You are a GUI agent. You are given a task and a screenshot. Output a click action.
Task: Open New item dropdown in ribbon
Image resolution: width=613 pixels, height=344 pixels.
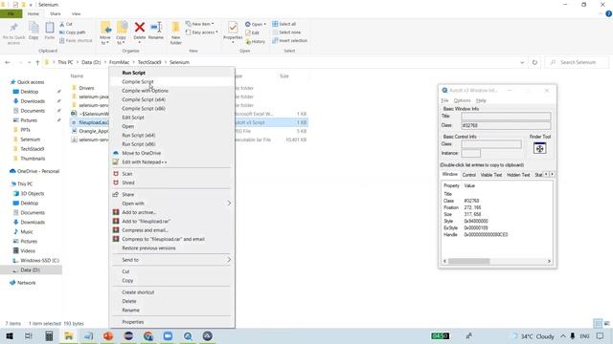pos(199,24)
